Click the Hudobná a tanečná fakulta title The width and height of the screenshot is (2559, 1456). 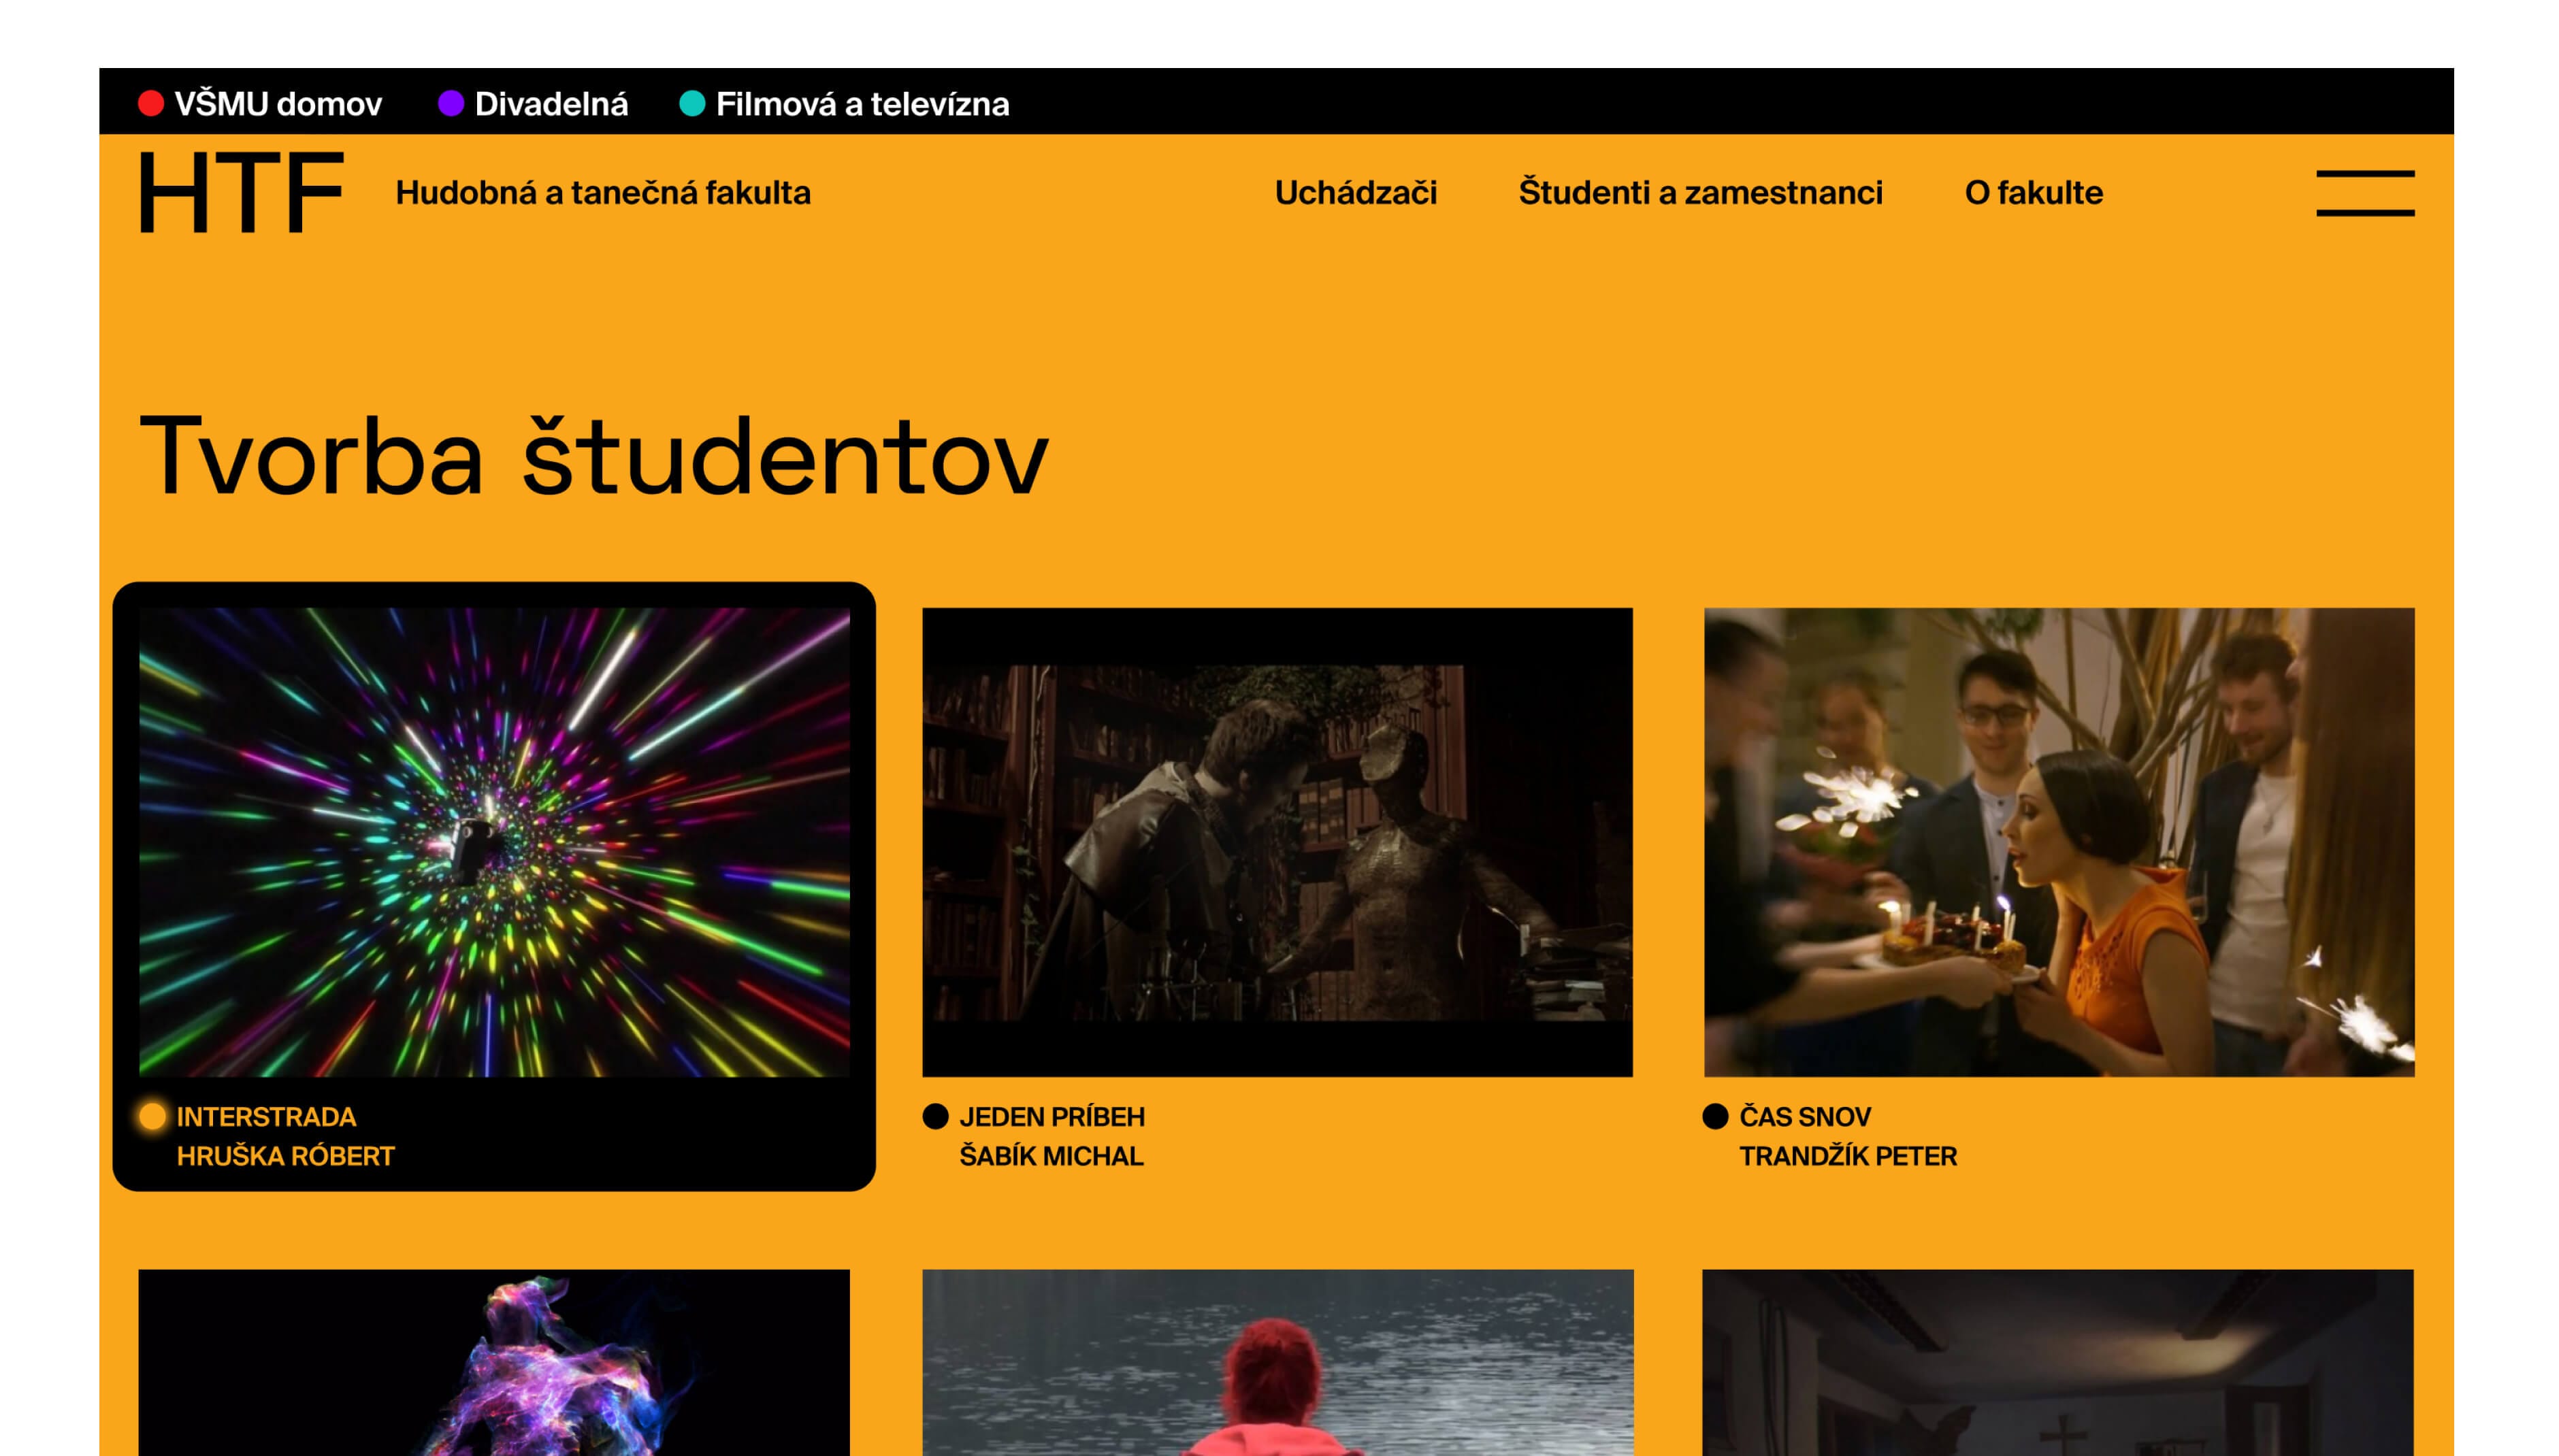pyautogui.click(x=603, y=192)
